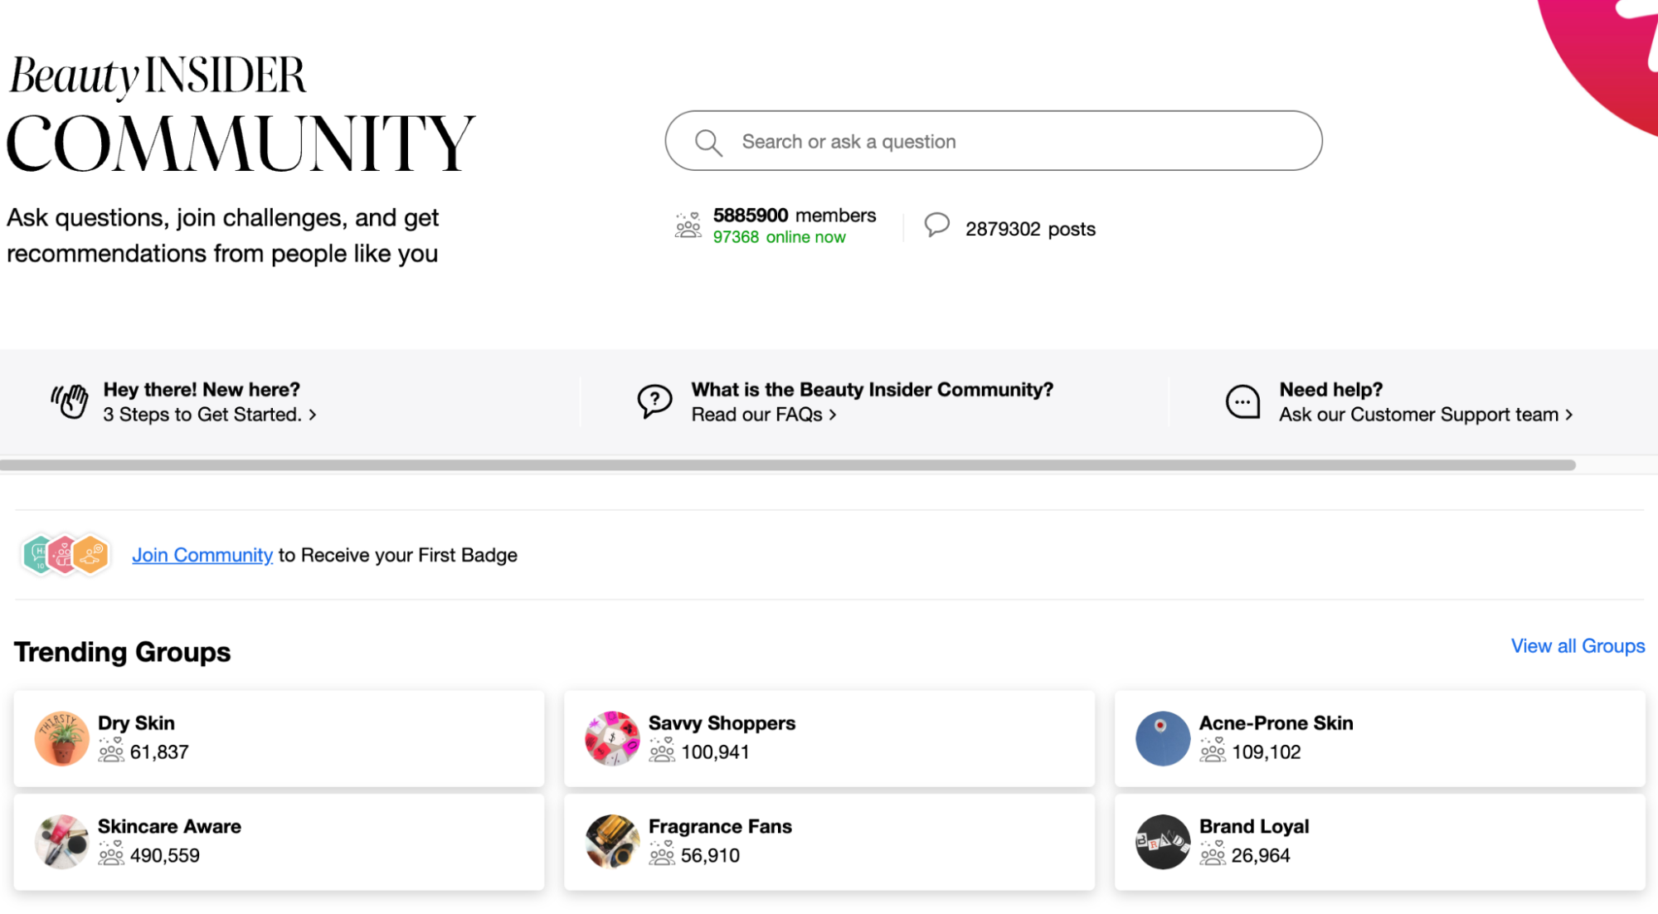
Task: Click the horizontal scrollbar under info banner
Action: click(x=788, y=465)
